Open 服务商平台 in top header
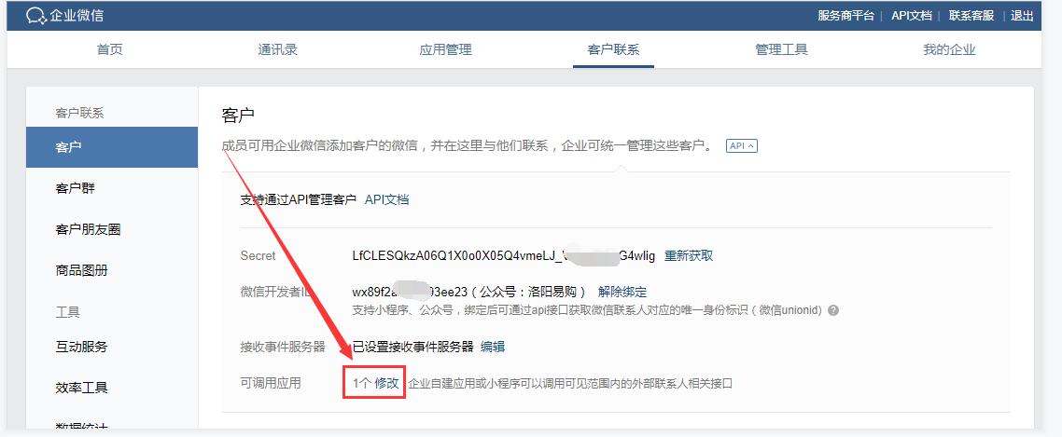 point(845,16)
